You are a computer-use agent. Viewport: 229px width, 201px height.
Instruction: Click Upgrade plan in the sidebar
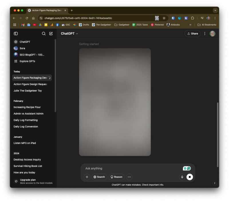[x=33, y=181]
